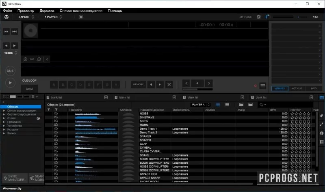Screen dimensions: 325x192
Task: Skip to previous track button
Action: [6, 32]
